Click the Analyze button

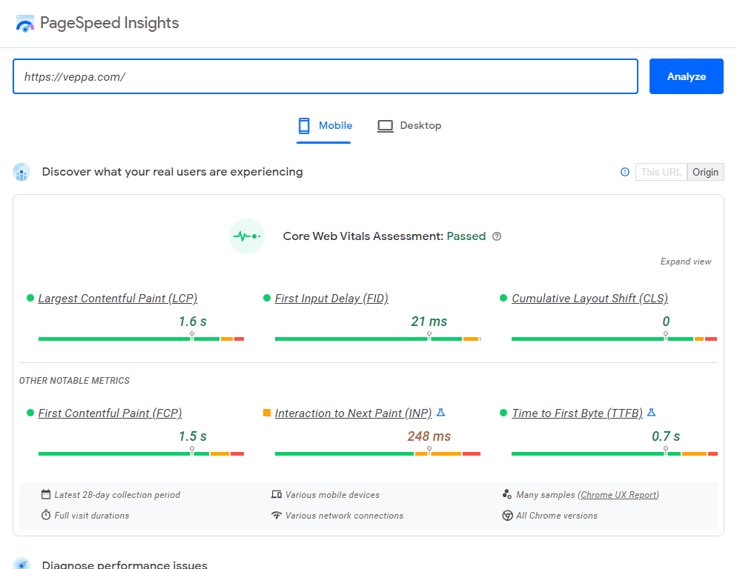687,76
